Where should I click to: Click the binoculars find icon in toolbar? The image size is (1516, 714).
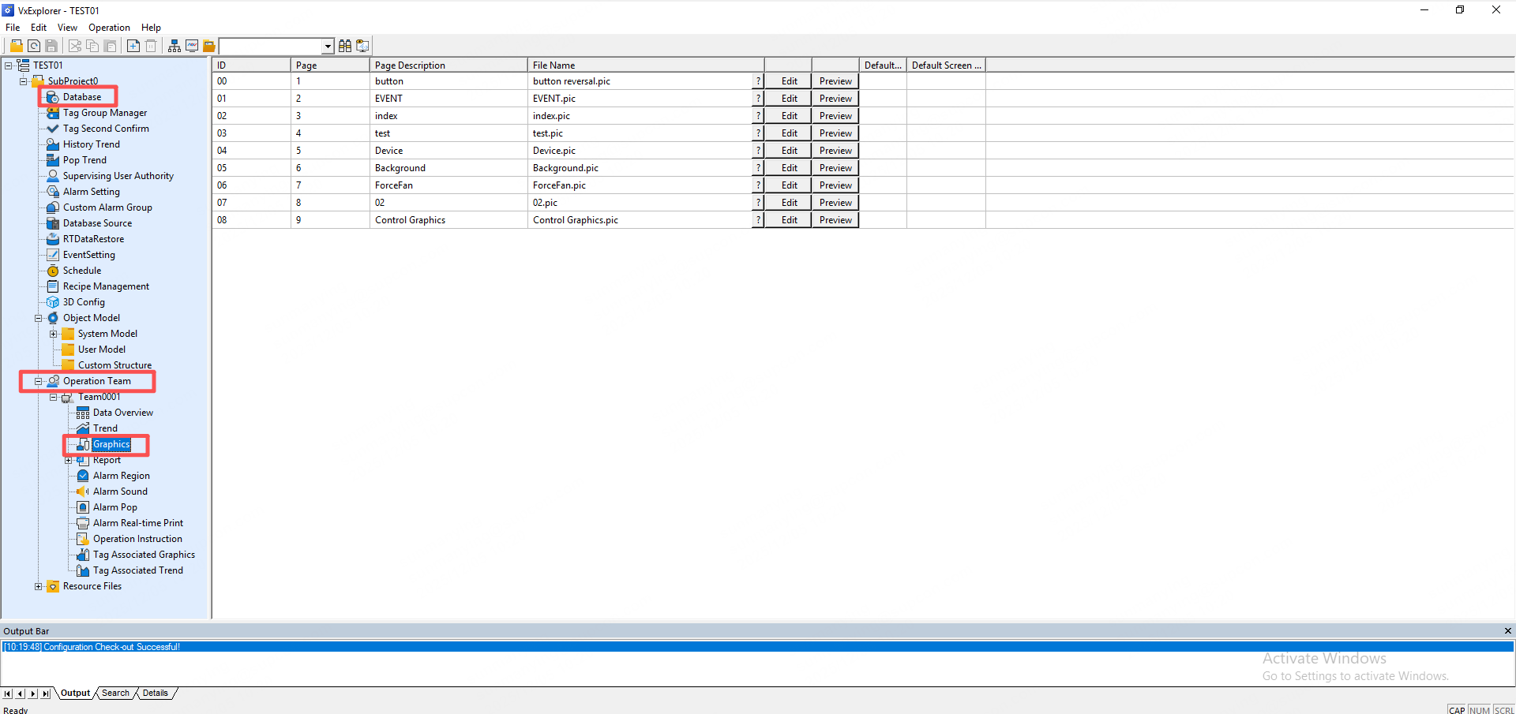coord(345,46)
